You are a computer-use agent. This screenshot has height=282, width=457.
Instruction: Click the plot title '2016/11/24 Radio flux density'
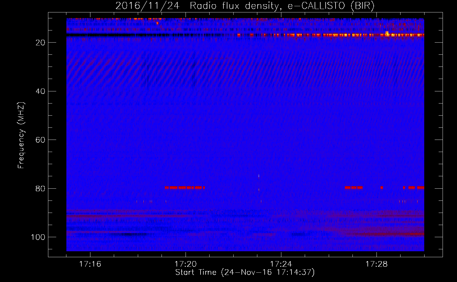pos(245,6)
